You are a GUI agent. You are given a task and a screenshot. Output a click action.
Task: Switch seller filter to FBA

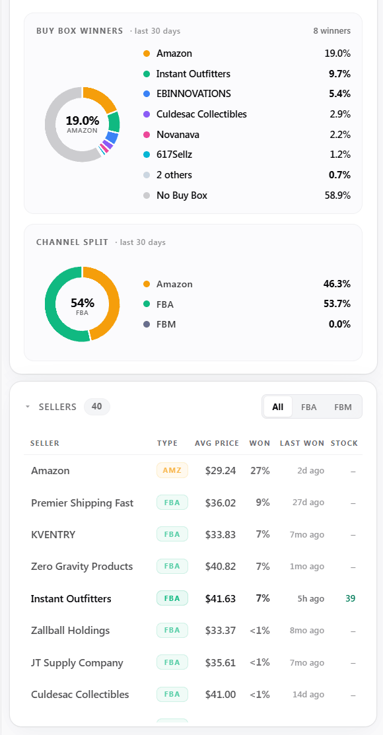[x=309, y=407]
